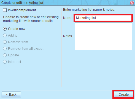Go back with the Back button
The image size is (135, 99).
(x=11, y=95)
